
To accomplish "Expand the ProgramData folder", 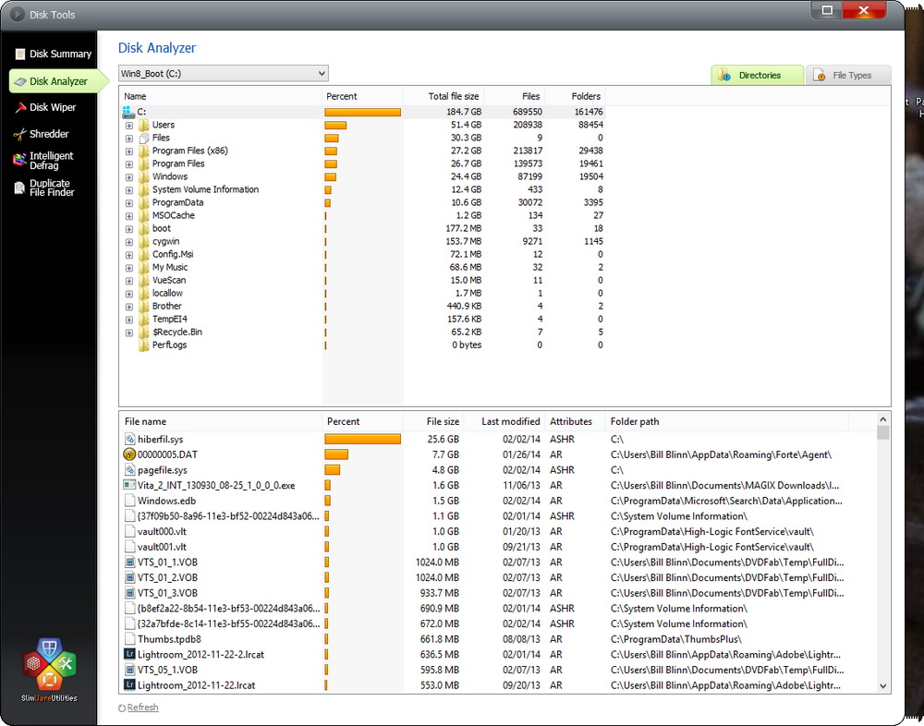I will click(x=129, y=202).
